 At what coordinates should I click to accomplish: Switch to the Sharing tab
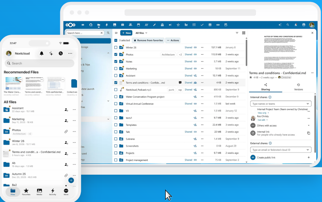266,87
